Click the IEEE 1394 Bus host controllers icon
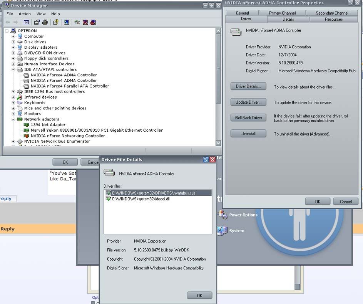Viewport: 363px width, 304px height. pyautogui.click(x=20, y=92)
